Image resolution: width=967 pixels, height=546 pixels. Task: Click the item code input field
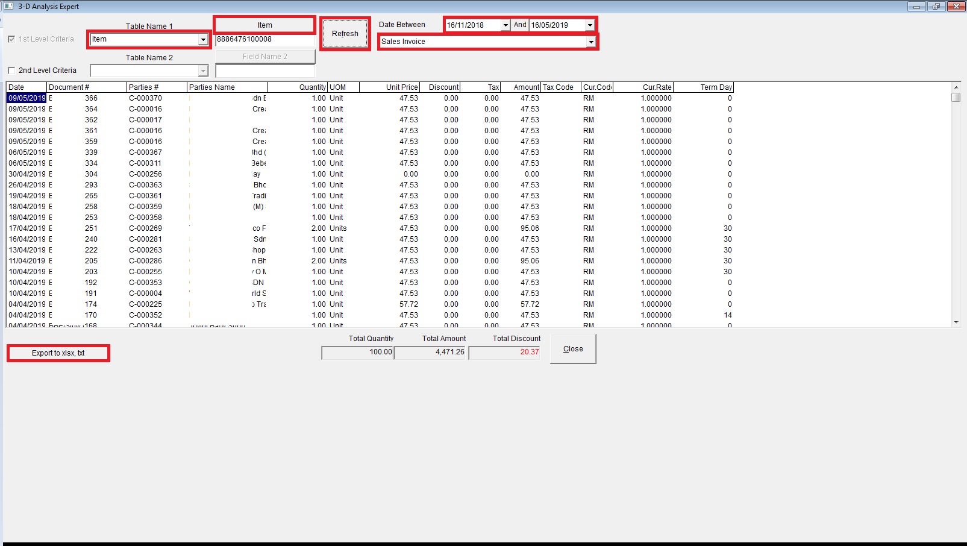pos(264,40)
